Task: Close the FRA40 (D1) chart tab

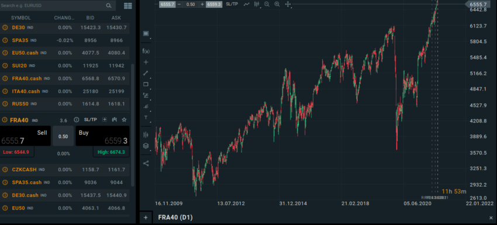Action: coord(491,218)
